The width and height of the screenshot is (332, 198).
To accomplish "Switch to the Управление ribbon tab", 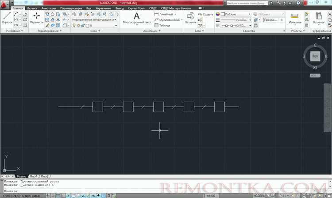I will (x=103, y=8).
